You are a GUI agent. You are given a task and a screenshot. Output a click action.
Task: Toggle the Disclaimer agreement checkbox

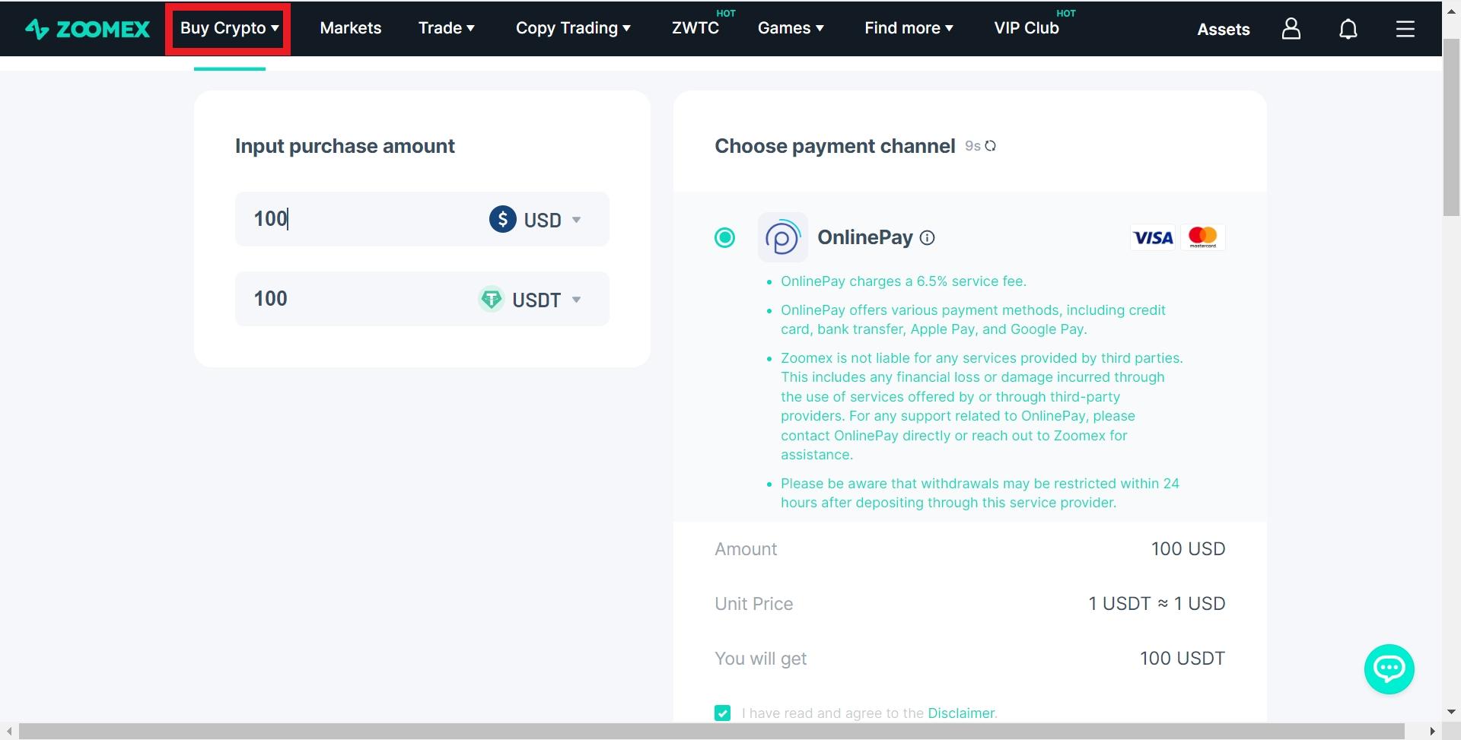[x=722, y=713]
